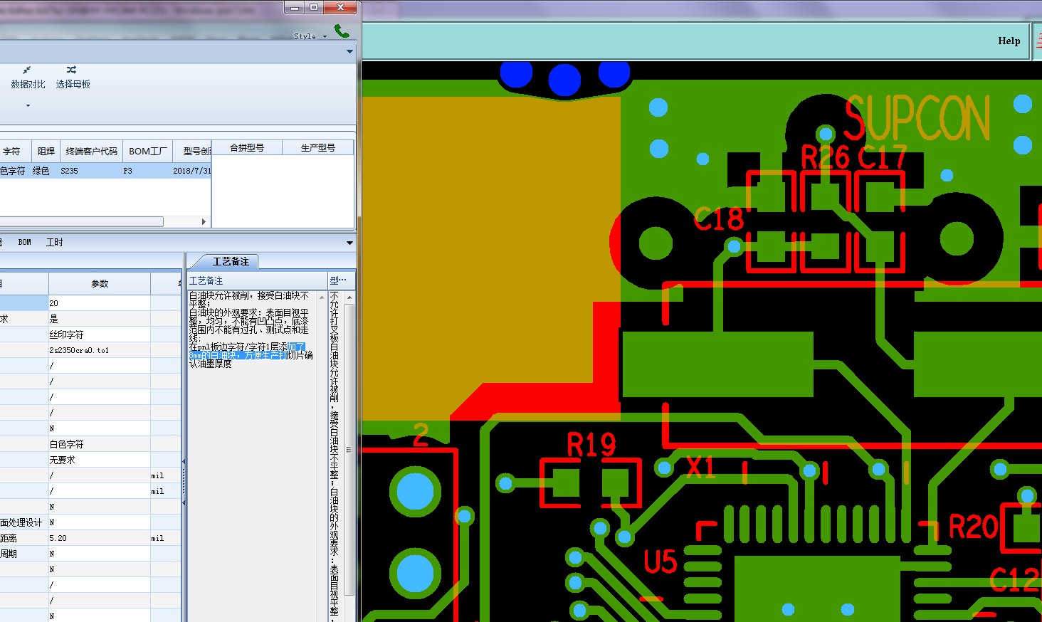Screen dimensions: 1042x622
Task: Click the parameter field containing 5.20
Action: pos(100,538)
